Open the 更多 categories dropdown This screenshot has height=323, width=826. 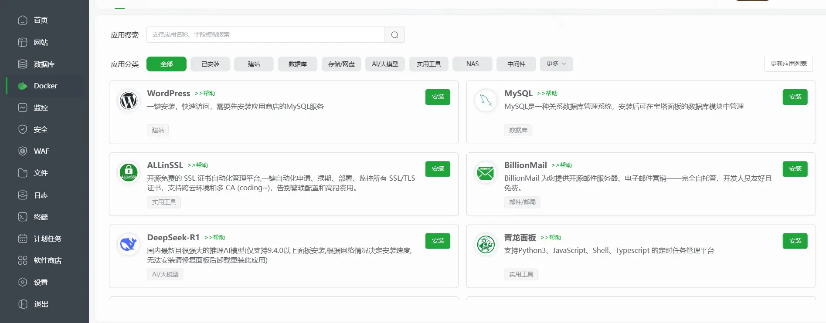[x=556, y=64]
